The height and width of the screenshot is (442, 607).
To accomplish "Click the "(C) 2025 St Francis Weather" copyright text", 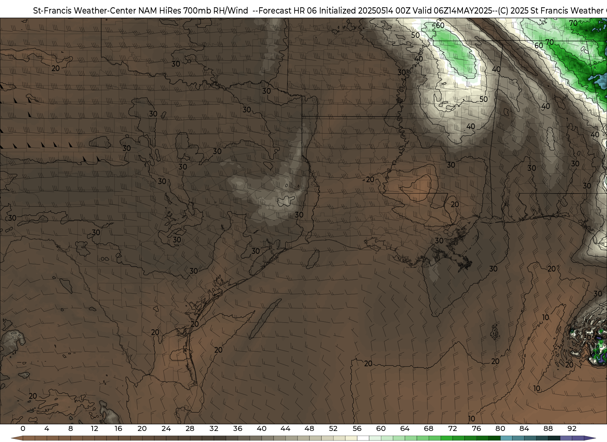I will point(550,11).
